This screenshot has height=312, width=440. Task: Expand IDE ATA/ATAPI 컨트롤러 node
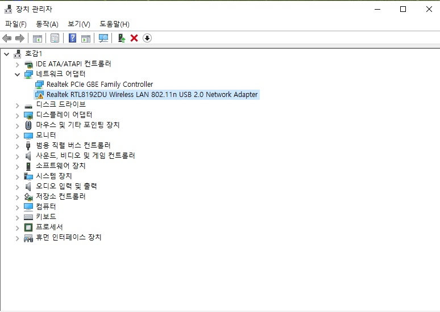[18, 65]
